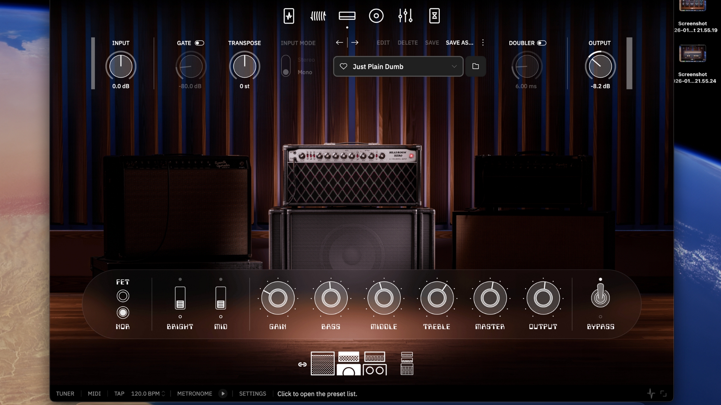The width and height of the screenshot is (721, 405).
Task: Click the next preset arrow
Action: (x=355, y=43)
